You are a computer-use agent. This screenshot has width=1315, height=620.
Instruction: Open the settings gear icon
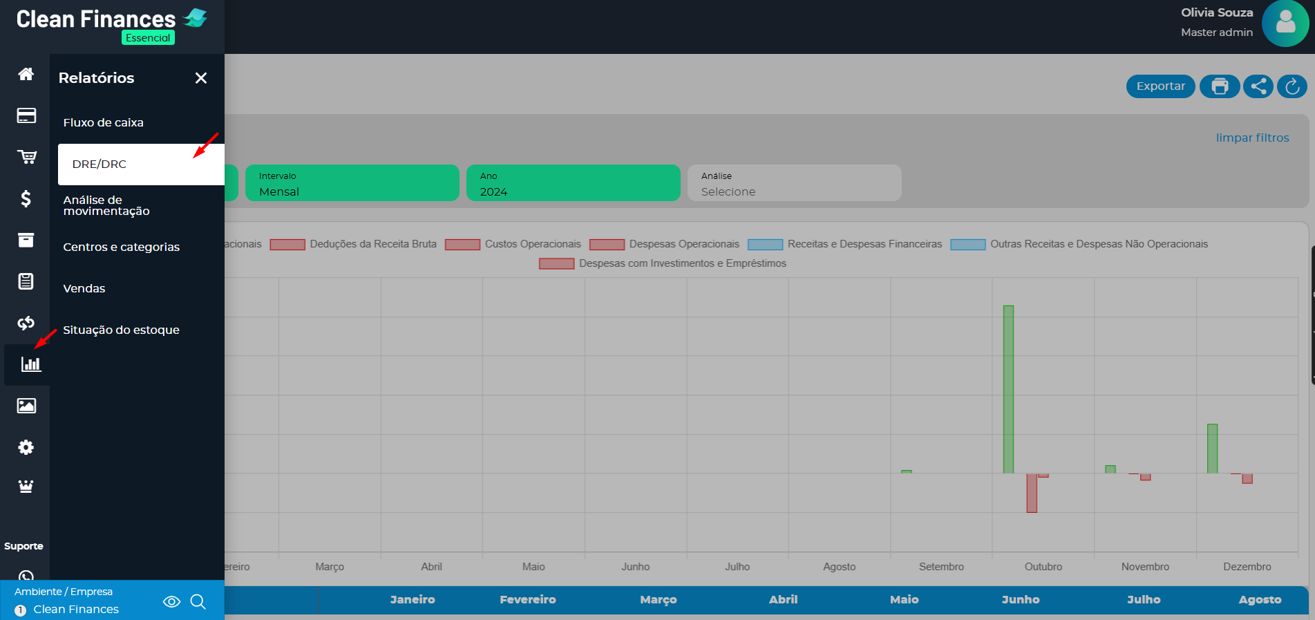26,447
